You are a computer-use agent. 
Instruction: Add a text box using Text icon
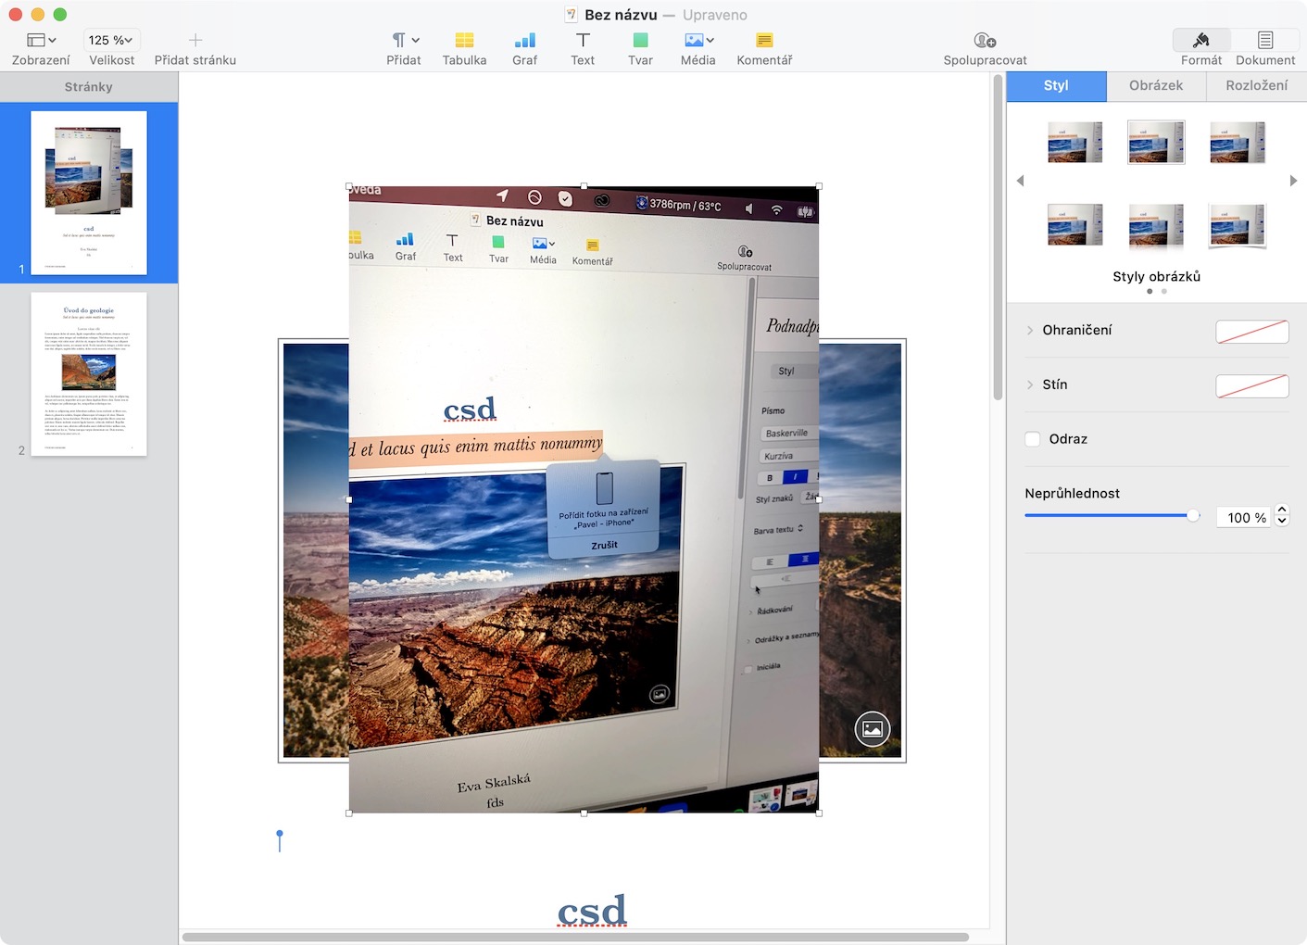pyautogui.click(x=583, y=41)
